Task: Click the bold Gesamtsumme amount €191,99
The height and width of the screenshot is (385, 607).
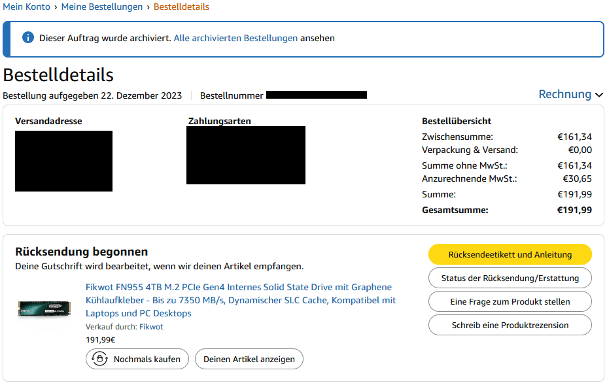Action: pyautogui.click(x=574, y=210)
